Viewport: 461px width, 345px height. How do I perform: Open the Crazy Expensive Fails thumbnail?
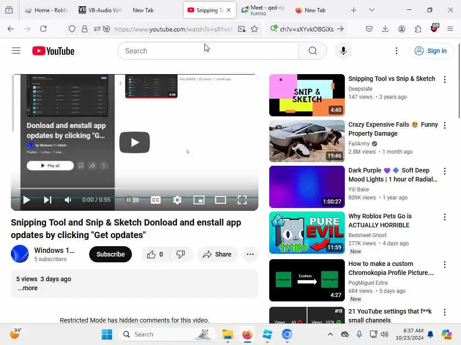click(307, 141)
